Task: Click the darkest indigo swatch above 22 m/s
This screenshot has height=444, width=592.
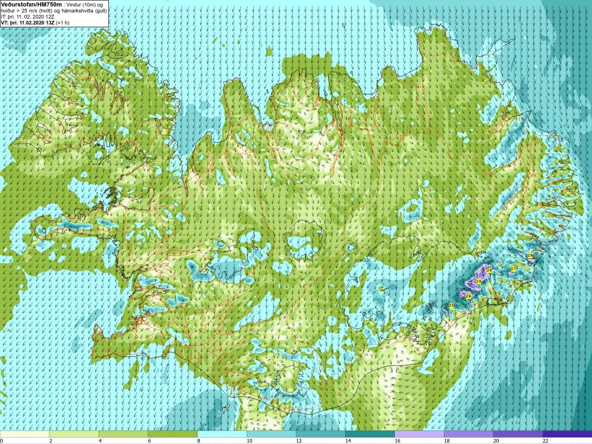Action: [x=567, y=434]
